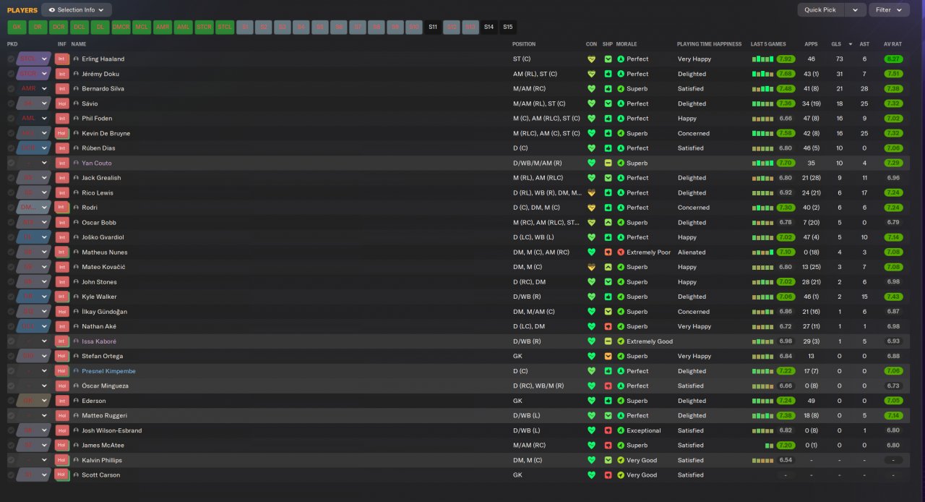Select the GK position slot
This screenshot has height=502, width=925.
click(x=17, y=27)
